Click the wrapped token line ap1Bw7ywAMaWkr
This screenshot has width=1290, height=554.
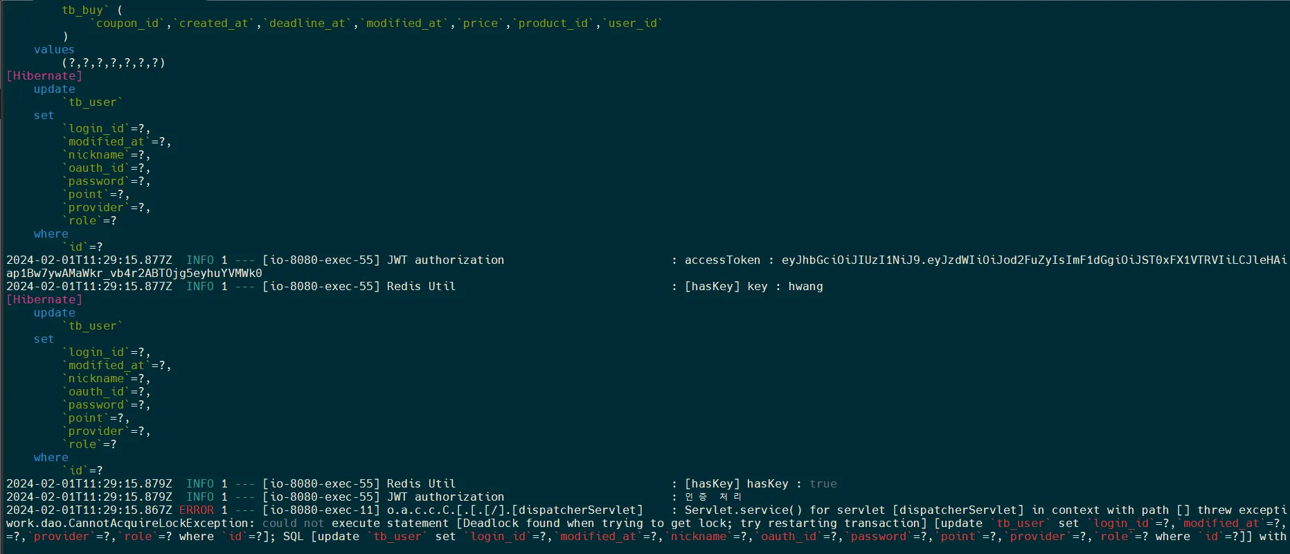134,274
